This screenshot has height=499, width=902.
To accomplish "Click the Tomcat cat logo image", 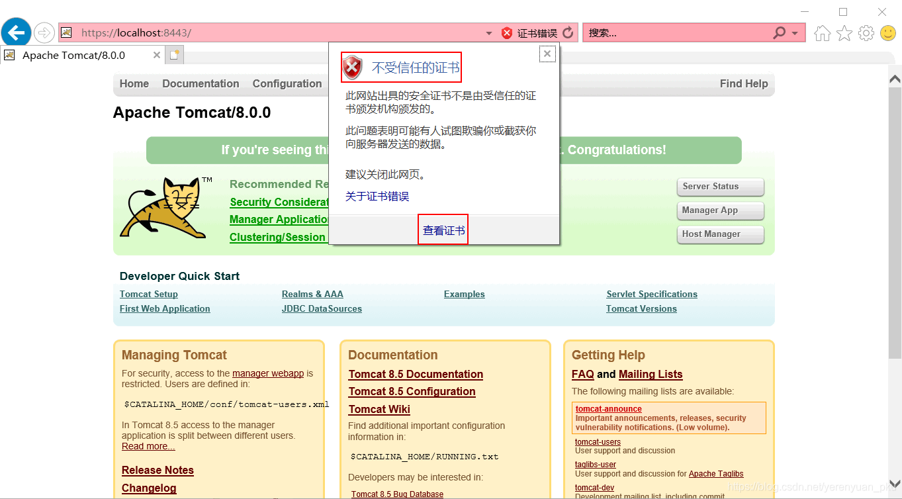I will click(x=166, y=208).
